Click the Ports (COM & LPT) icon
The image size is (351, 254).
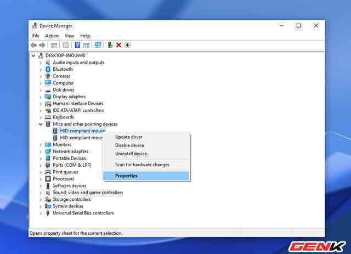pyautogui.click(x=48, y=165)
